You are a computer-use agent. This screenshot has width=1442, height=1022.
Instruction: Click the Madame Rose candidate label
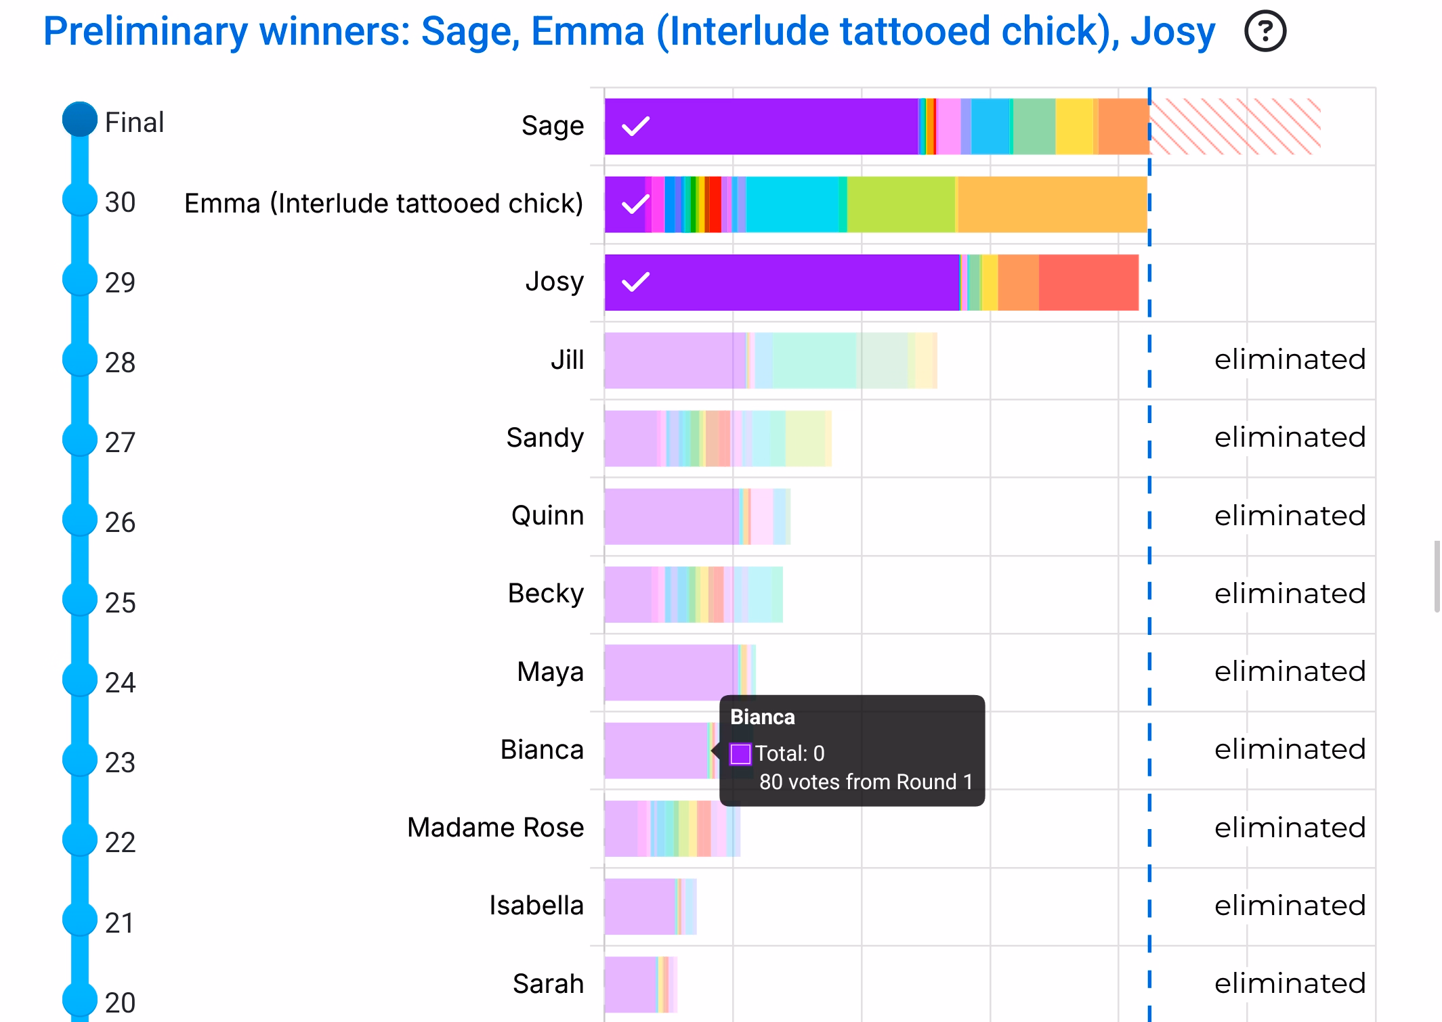tap(495, 827)
